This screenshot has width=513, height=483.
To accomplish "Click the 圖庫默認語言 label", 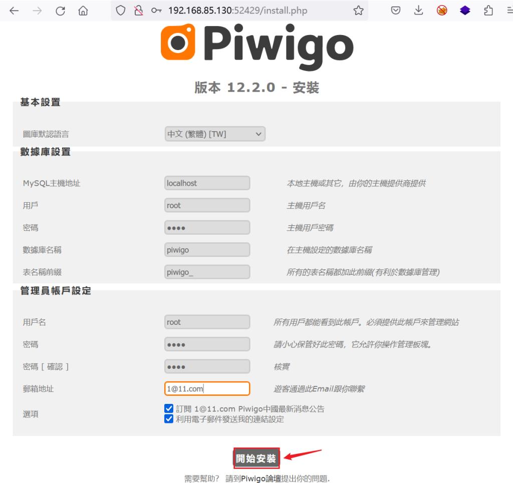I will point(46,134).
